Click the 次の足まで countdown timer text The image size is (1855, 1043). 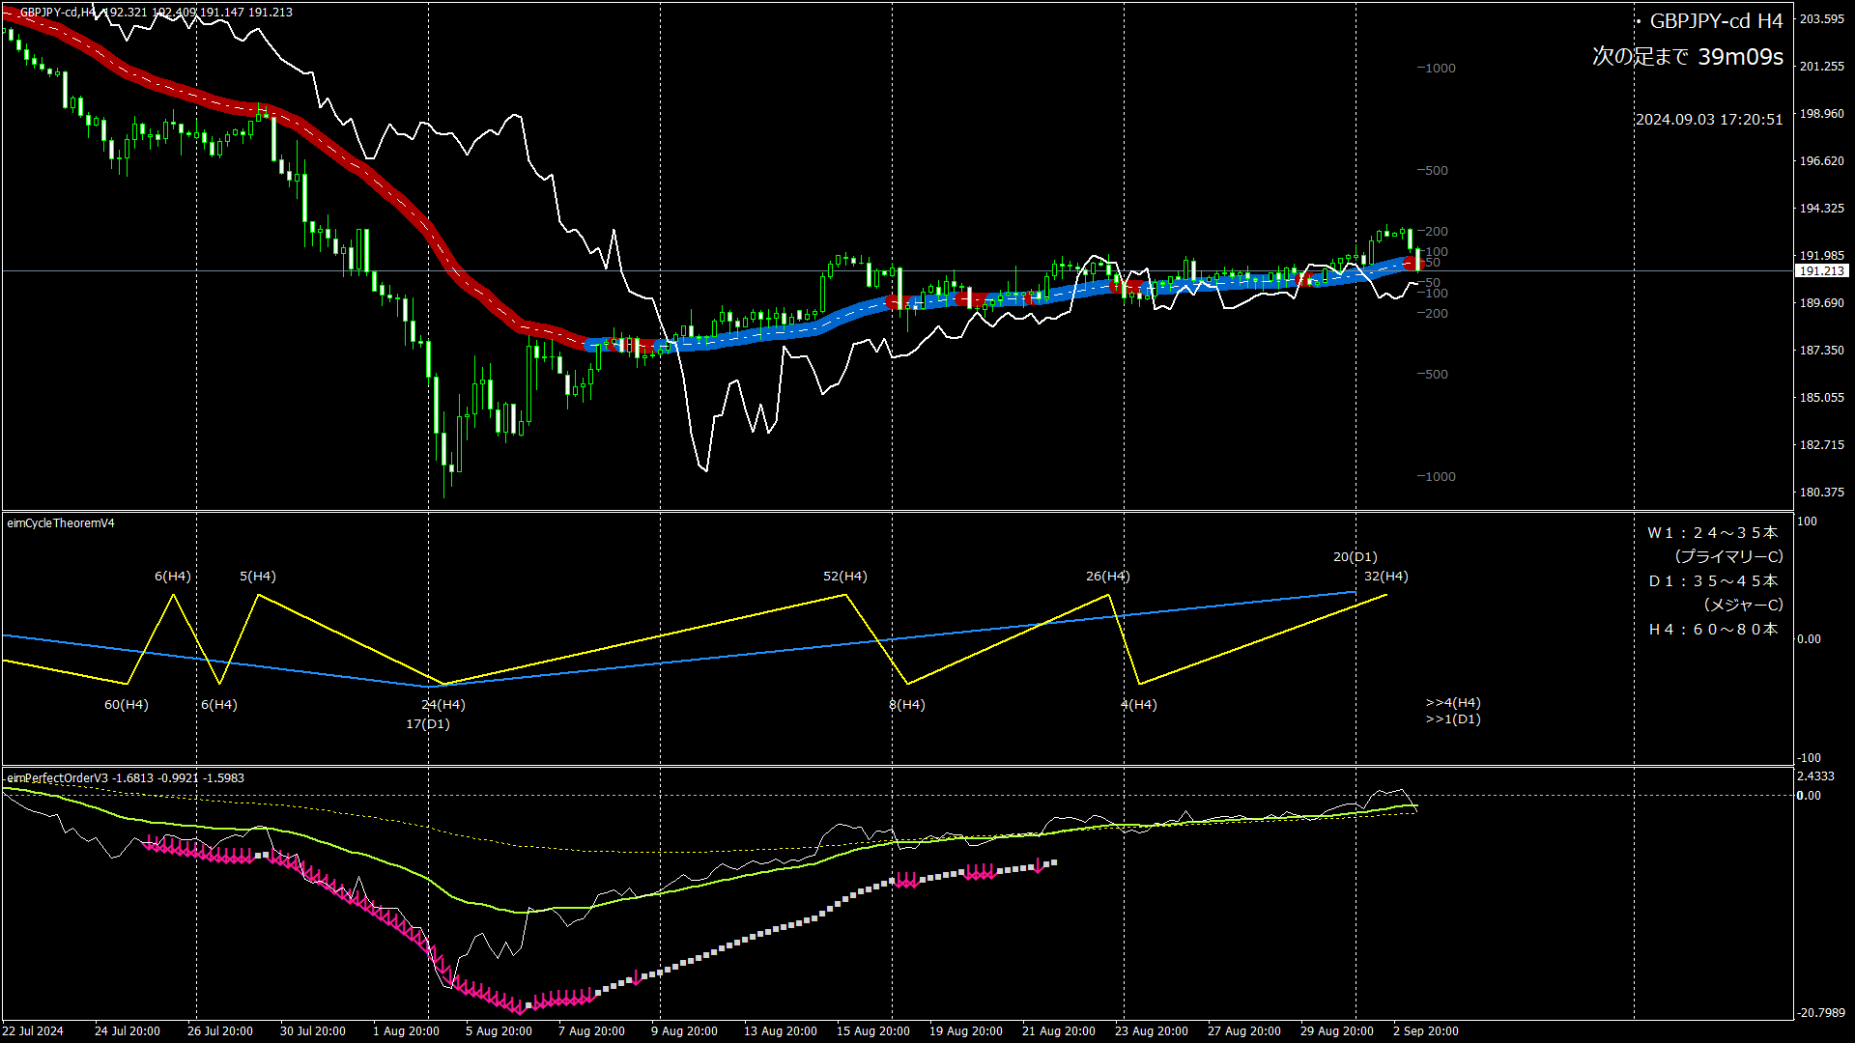1687,57
